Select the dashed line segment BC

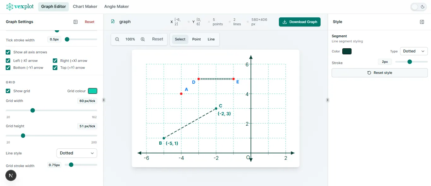(190, 123)
